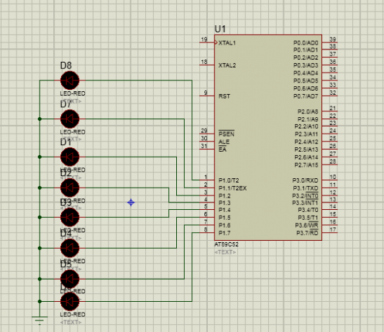Screen dimensions: 384x332
Task: Click the D5 LED symbol
Action: (70, 279)
